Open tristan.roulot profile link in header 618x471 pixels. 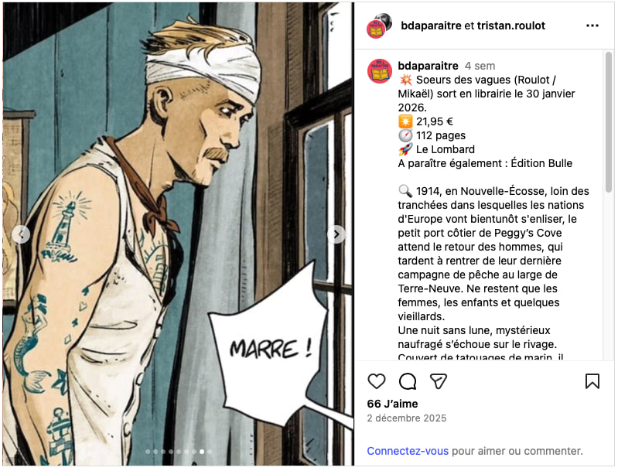510,26
